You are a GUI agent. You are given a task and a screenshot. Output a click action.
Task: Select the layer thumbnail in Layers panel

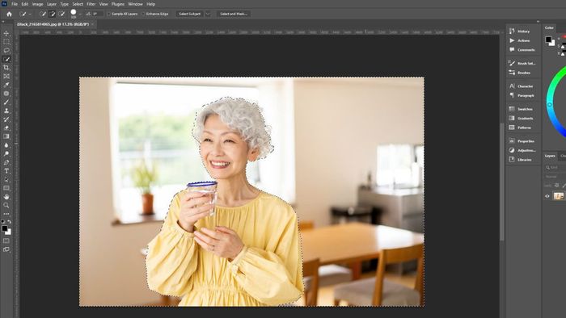click(x=559, y=196)
